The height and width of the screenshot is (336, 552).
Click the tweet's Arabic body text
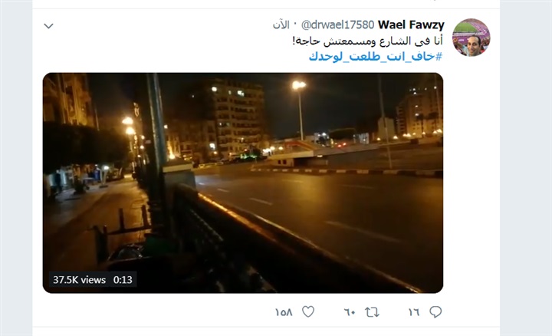point(367,41)
